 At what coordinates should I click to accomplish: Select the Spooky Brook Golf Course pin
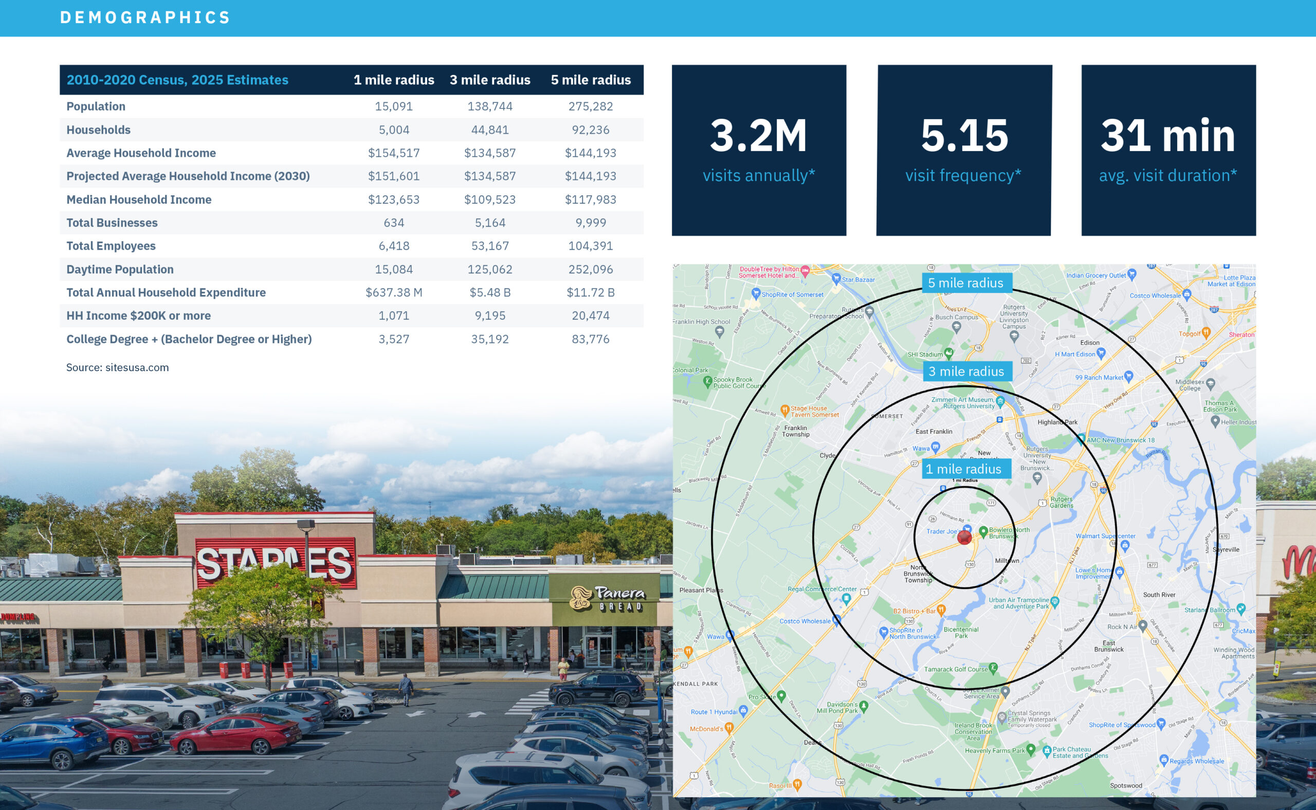tap(707, 381)
